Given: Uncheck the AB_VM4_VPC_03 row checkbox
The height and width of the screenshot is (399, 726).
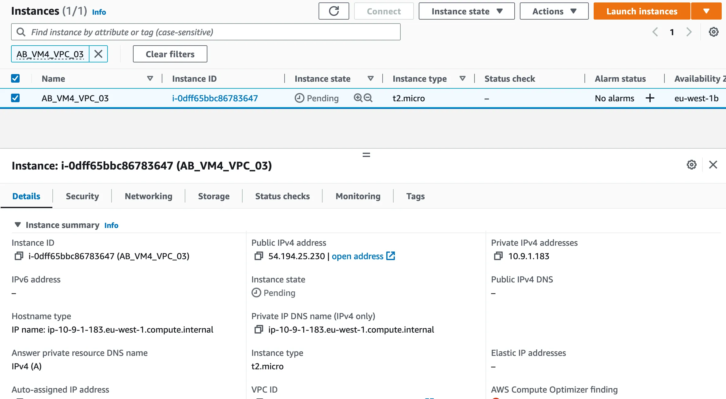Looking at the screenshot, I should (15, 98).
